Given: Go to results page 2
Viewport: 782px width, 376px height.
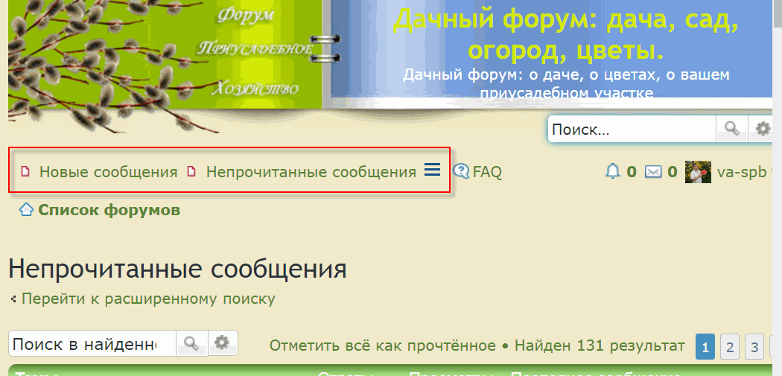Looking at the screenshot, I should pos(730,347).
